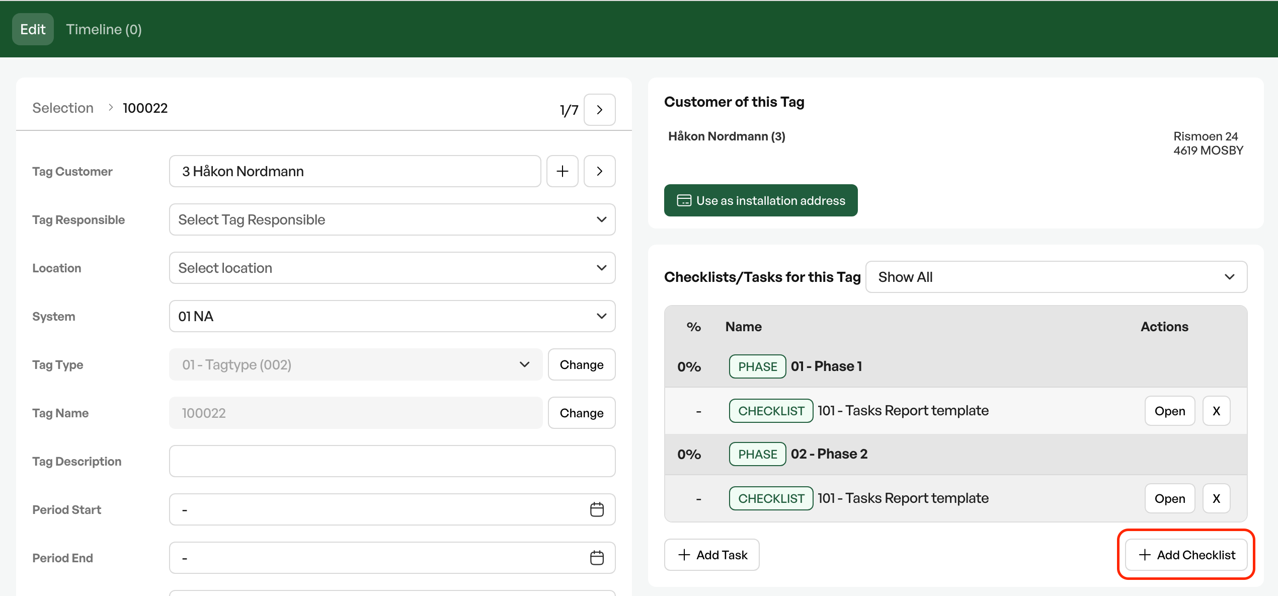This screenshot has height=596, width=1278.
Task: Click the Period Start label
Action: click(x=67, y=509)
